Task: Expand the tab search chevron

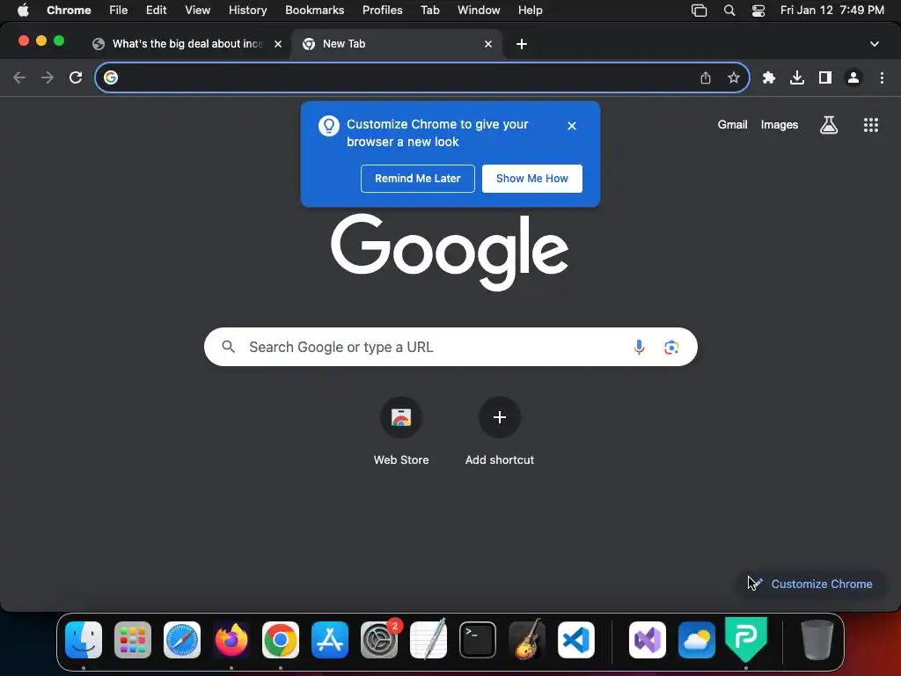Action: (x=874, y=44)
